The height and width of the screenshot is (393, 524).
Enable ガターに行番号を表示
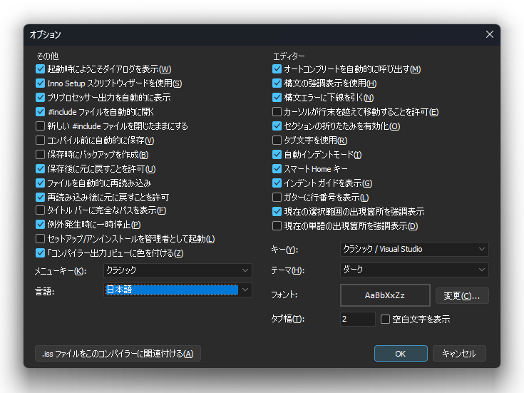pyautogui.click(x=277, y=198)
